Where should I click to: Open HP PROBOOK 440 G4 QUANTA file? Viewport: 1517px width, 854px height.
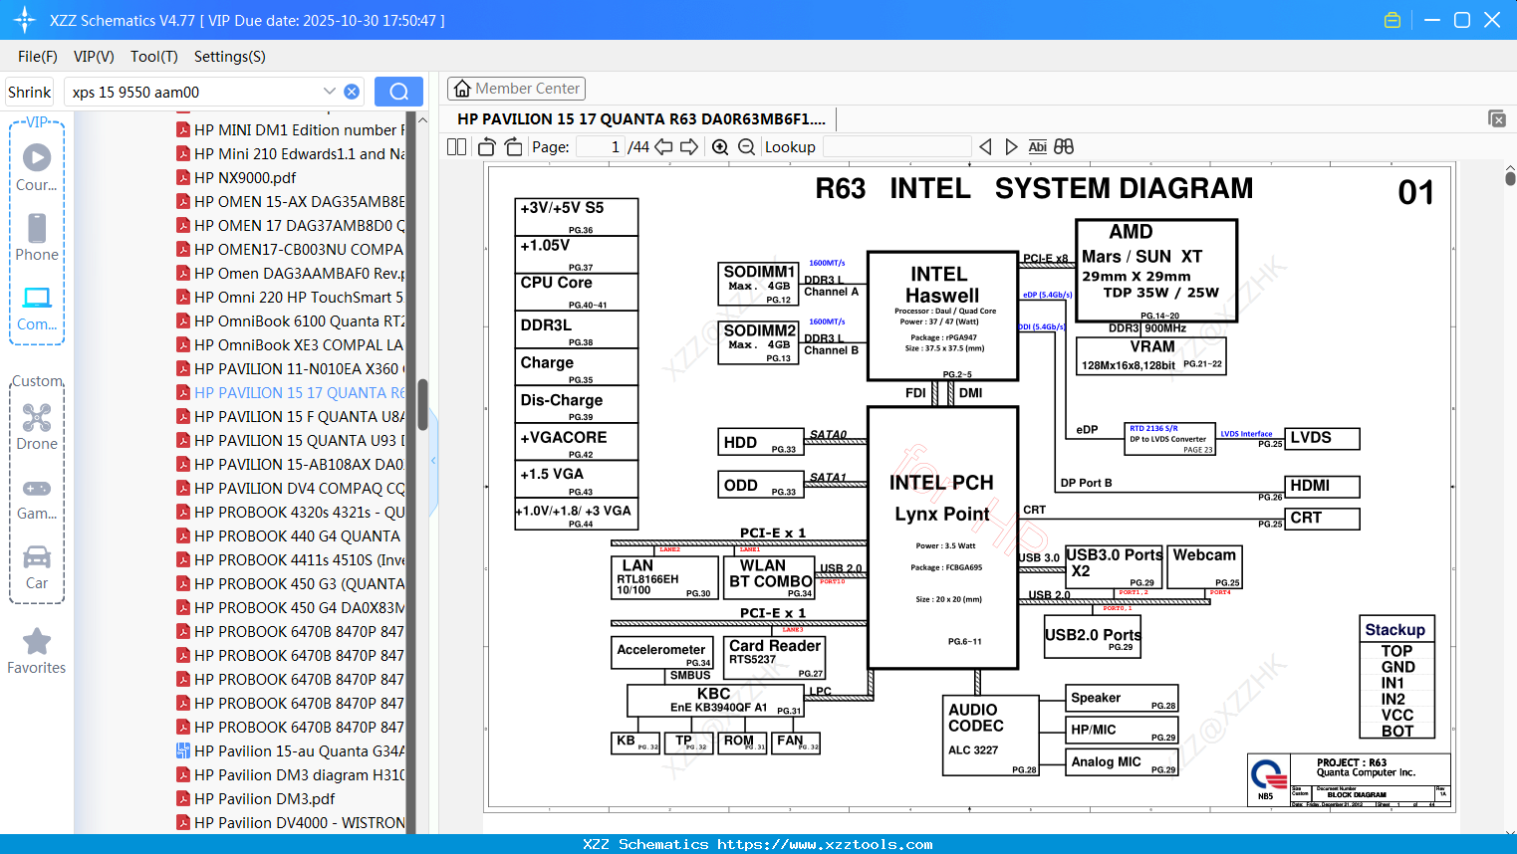click(x=291, y=535)
